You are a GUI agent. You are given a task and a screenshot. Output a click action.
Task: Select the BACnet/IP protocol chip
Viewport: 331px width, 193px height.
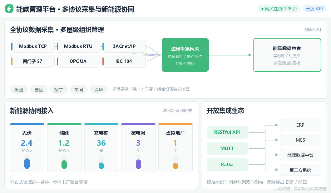[124, 46]
